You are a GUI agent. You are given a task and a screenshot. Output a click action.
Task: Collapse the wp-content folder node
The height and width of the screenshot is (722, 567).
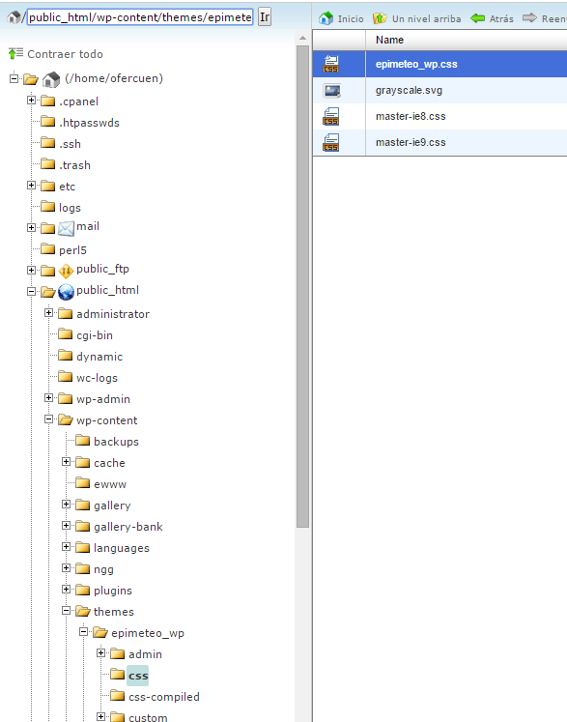(48, 419)
